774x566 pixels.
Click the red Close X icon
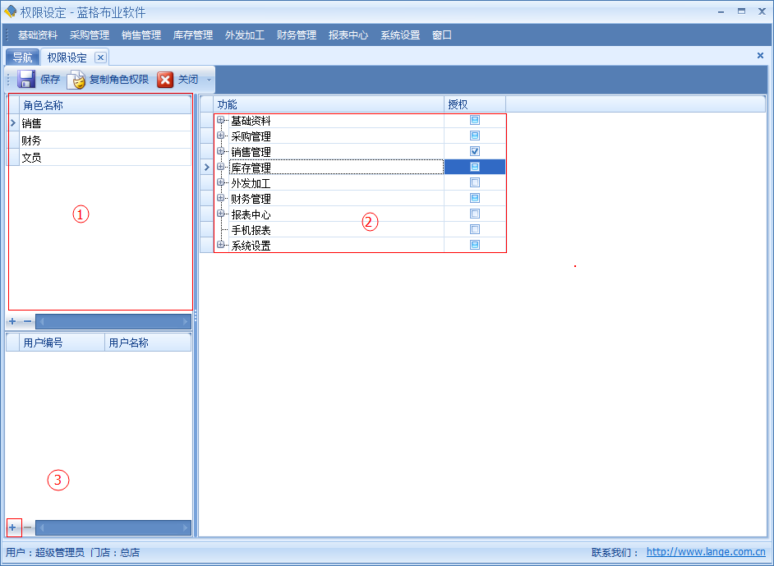tap(165, 80)
